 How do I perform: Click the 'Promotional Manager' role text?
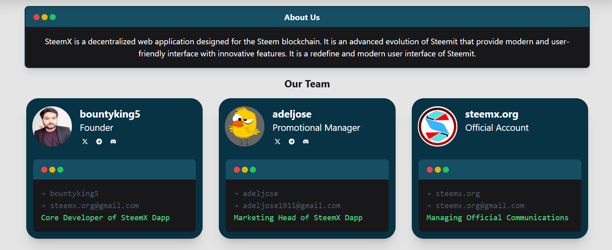[x=316, y=128]
